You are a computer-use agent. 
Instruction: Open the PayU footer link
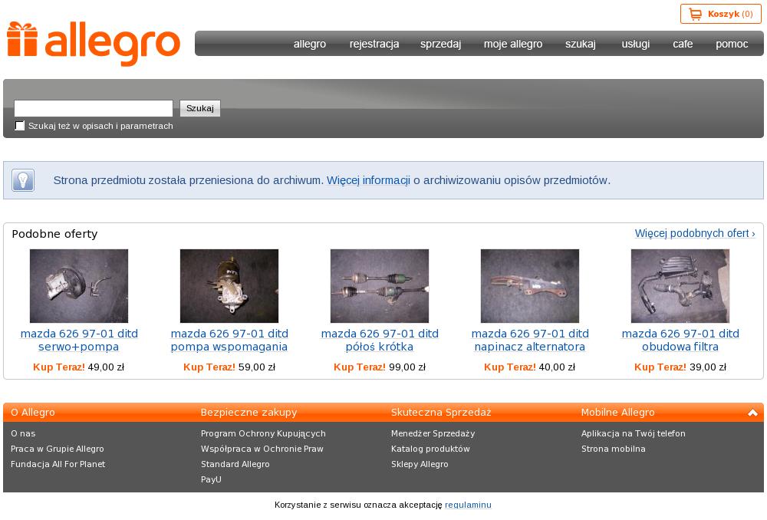(x=211, y=479)
